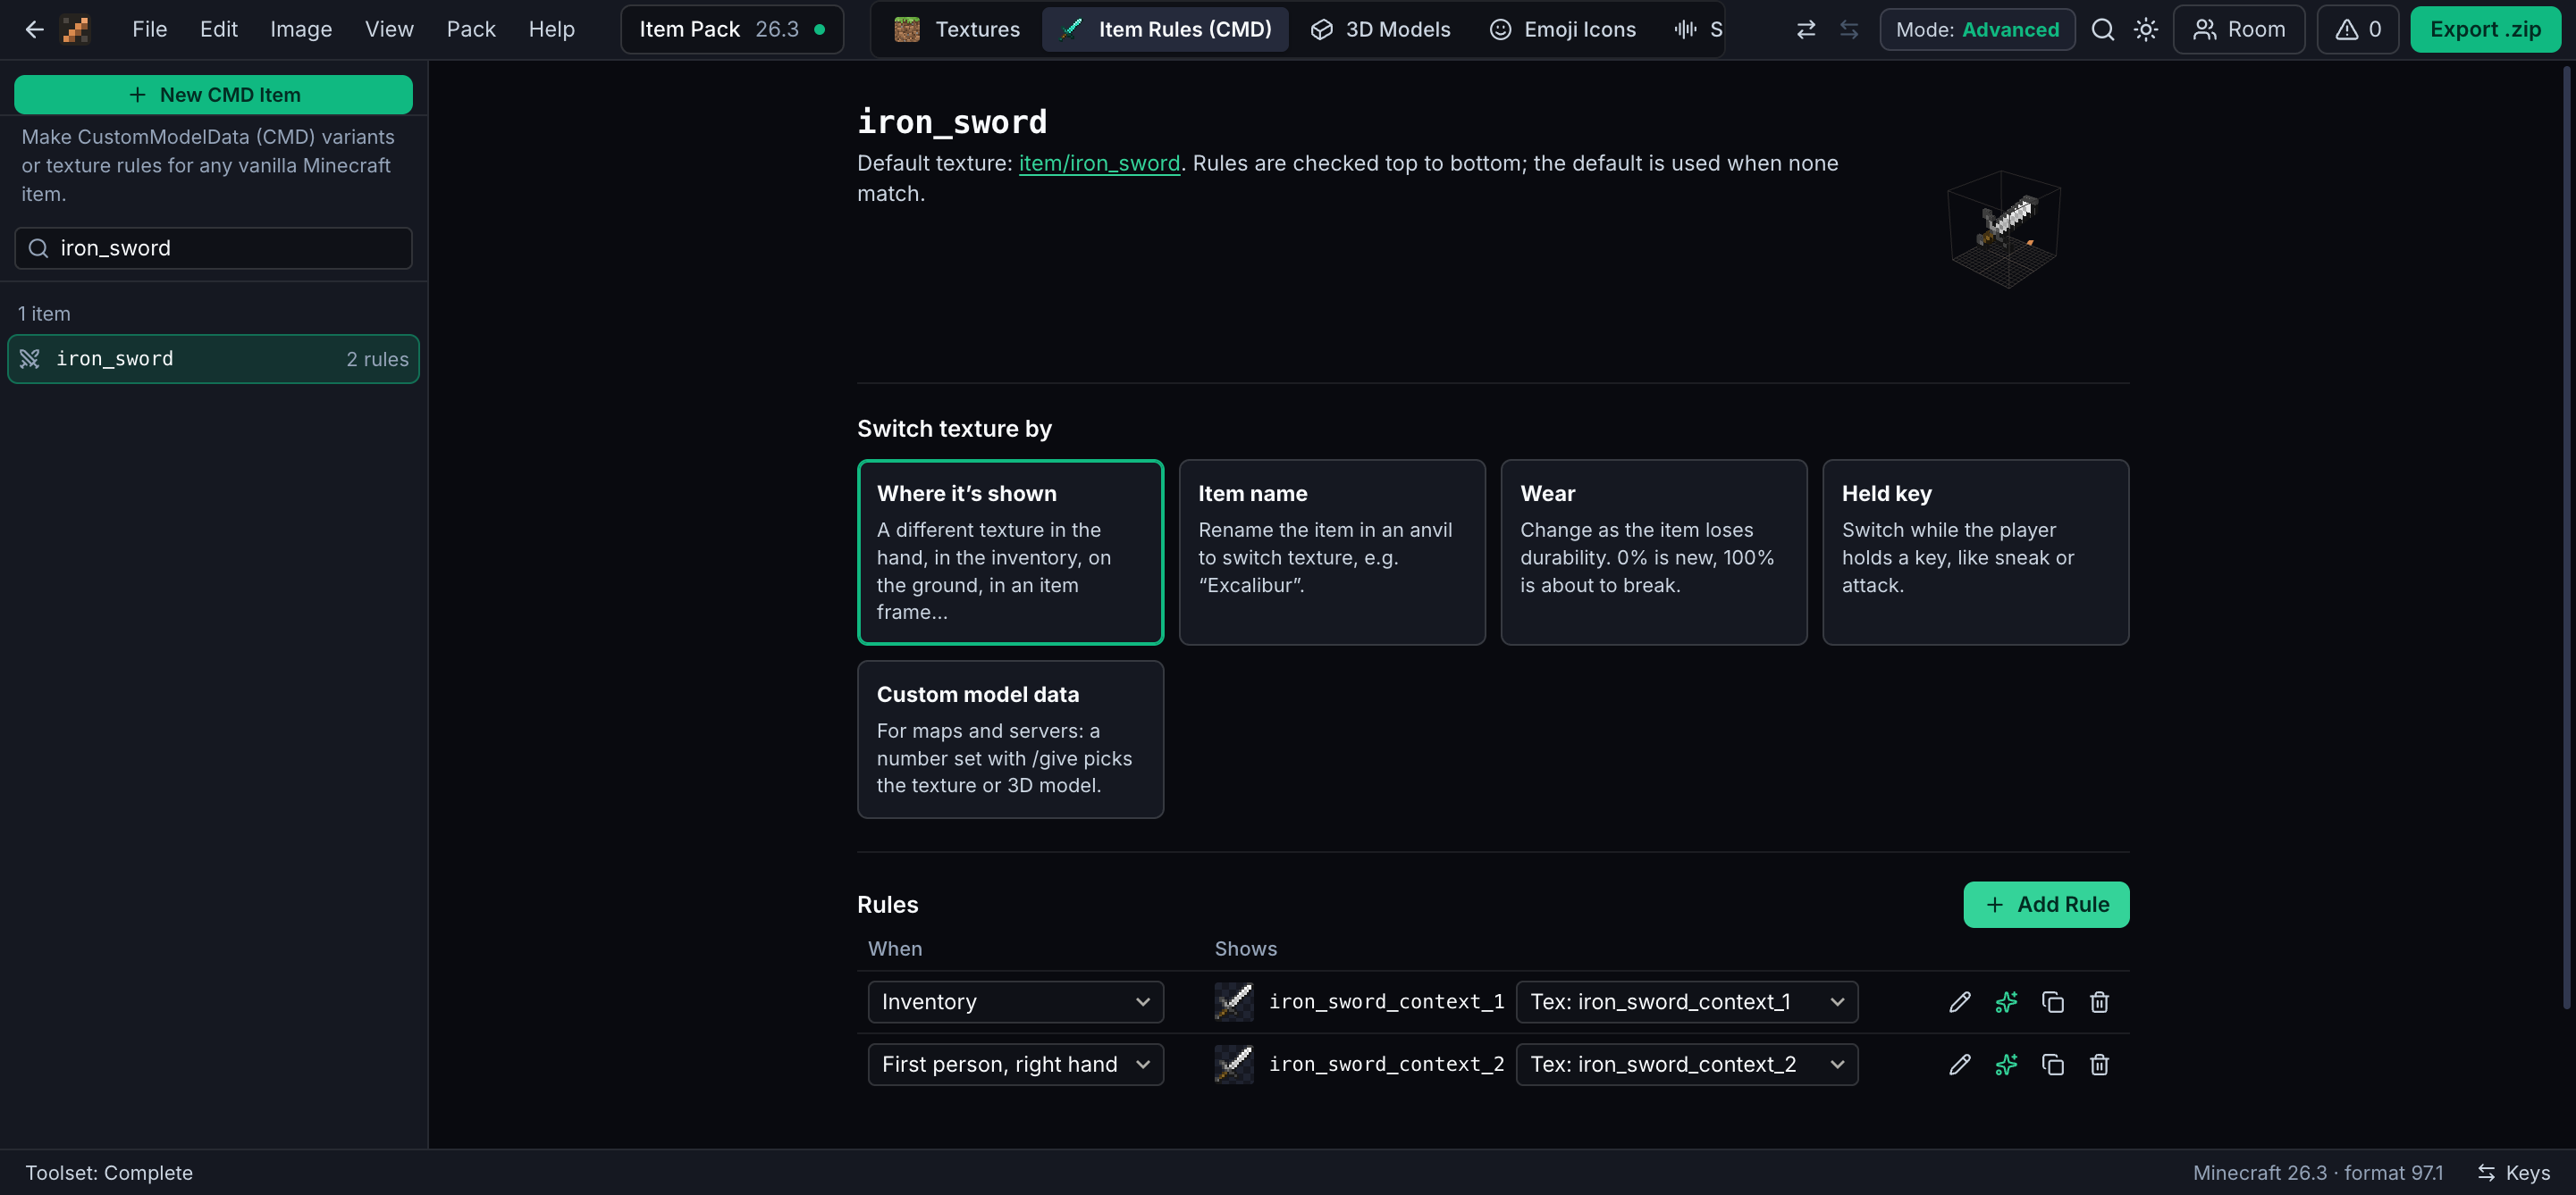Viewport: 2576px width, 1195px height.
Task: Select the Where it's shown option card
Action: click(1010, 553)
